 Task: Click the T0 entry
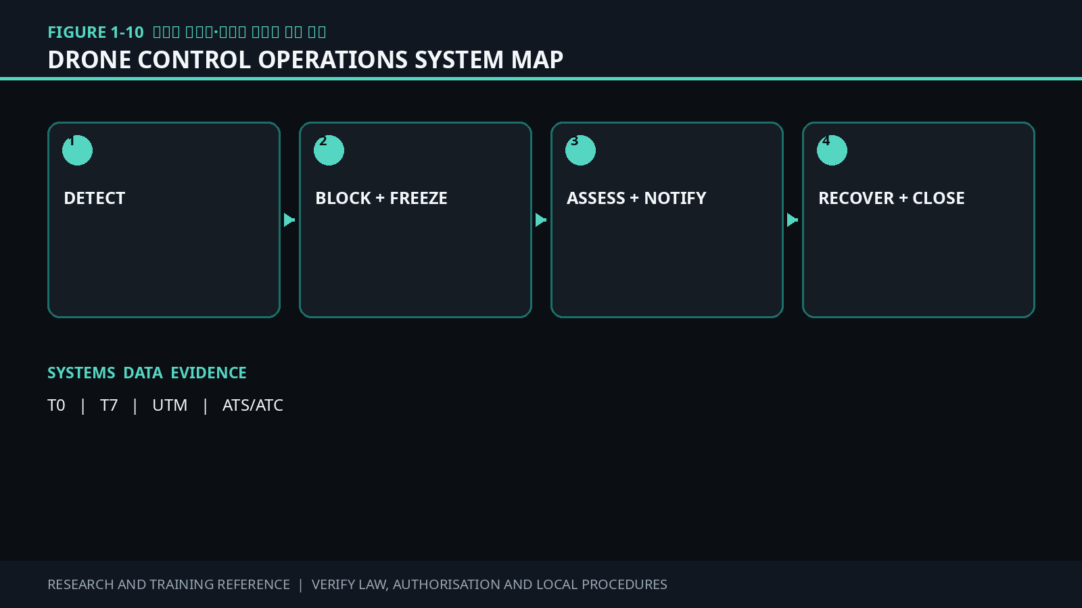(56, 405)
